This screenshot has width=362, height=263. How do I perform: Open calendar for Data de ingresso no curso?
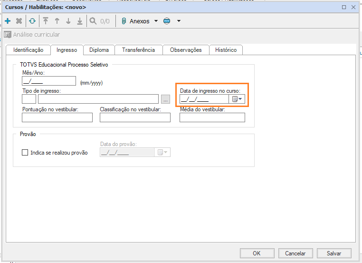coord(237,99)
